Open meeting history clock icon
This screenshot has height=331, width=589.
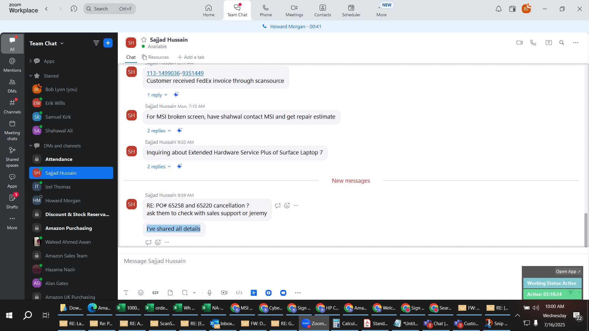pyautogui.click(x=74, y=9)
